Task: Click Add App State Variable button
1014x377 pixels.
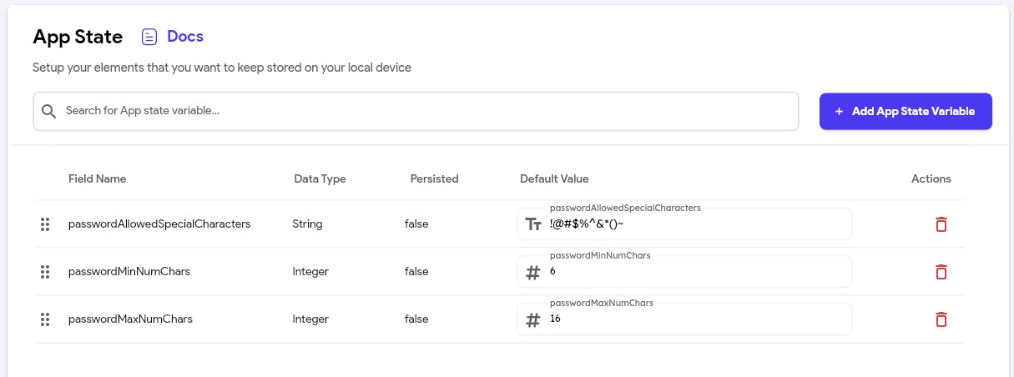Action: click(906, 111)
